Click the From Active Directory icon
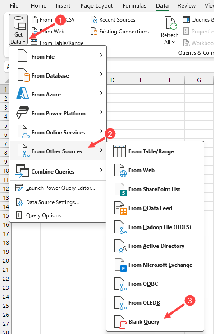This screenshot has height=334, width=215. tap(121, 246)
